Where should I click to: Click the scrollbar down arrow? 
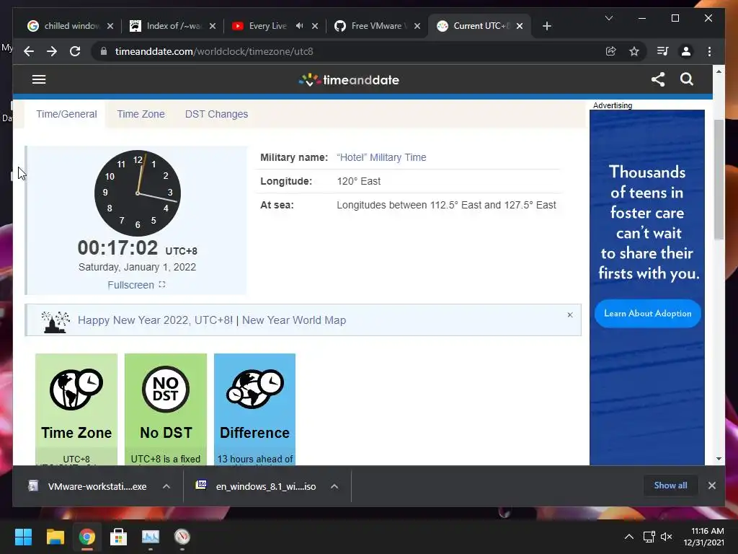click(719, 458)
